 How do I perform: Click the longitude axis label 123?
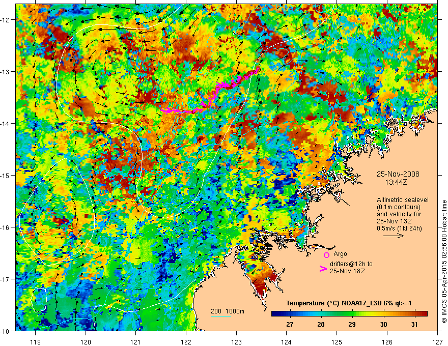[236, 342]
